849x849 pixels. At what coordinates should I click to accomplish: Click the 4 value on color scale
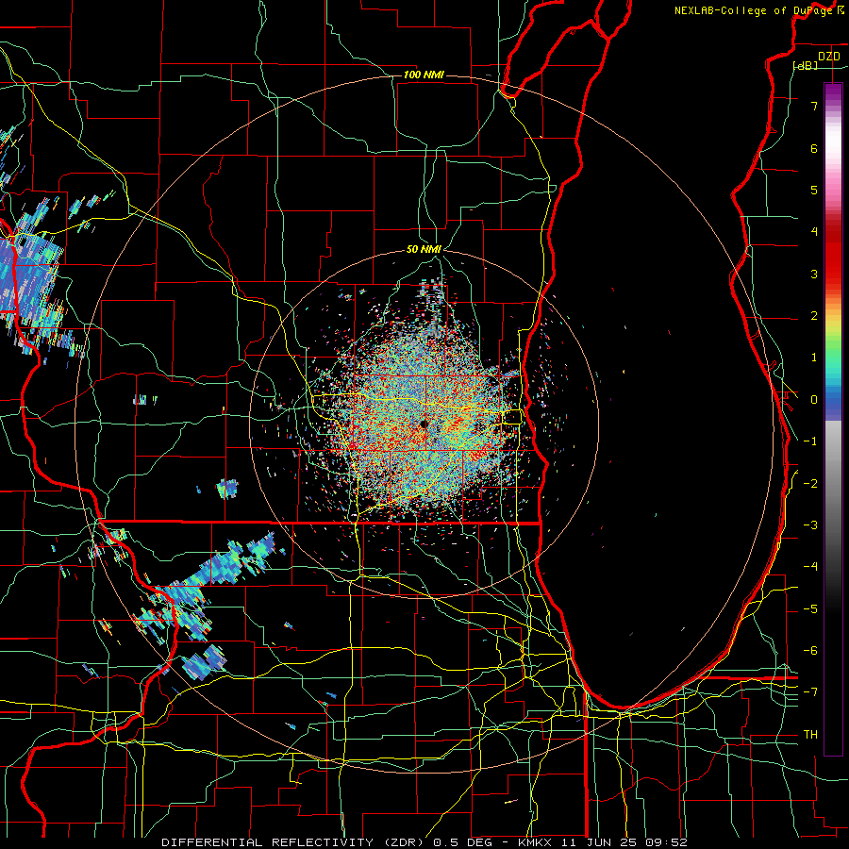click(814, 232)
